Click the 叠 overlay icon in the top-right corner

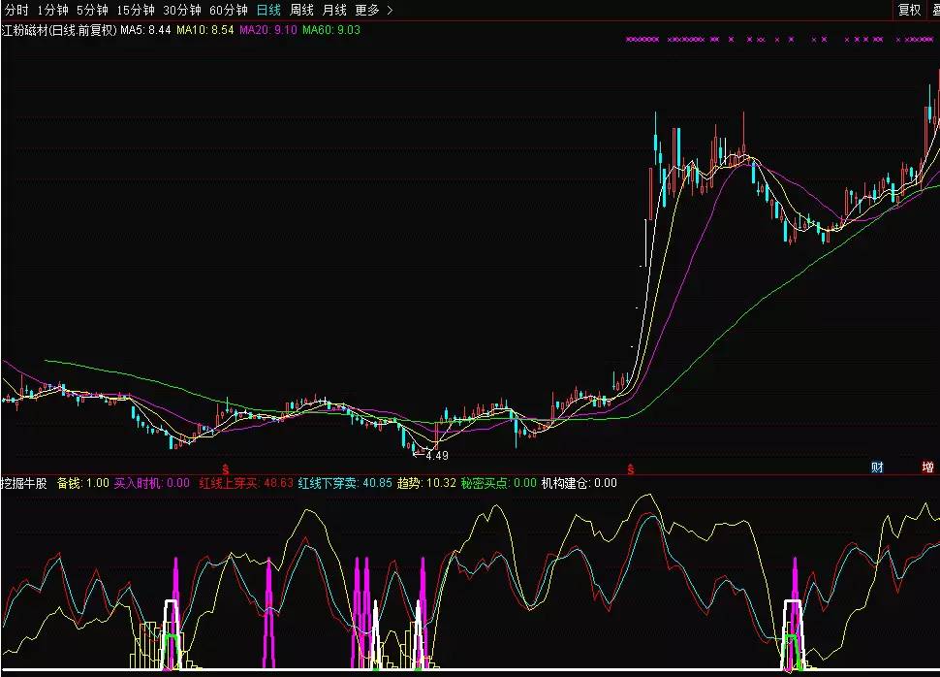(x=935, y=9)
